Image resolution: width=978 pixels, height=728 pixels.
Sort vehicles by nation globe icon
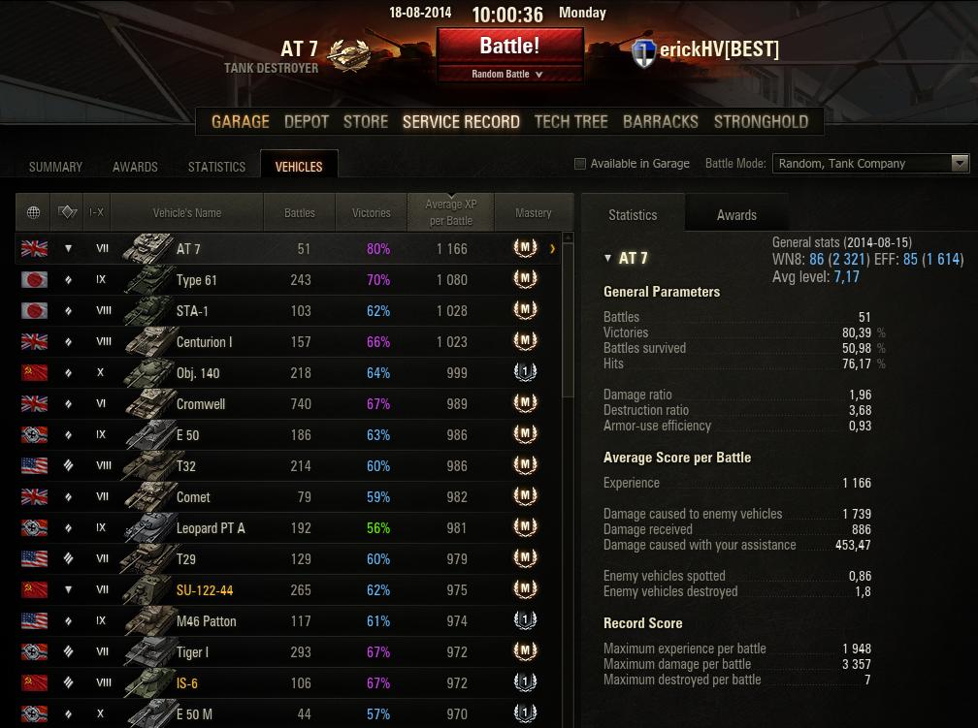coord(34,212)
